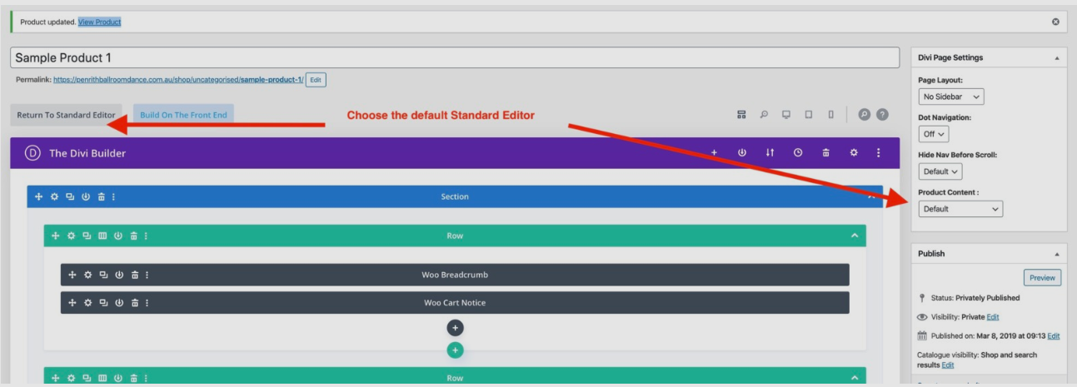Edit the Published on date link

1054,336
